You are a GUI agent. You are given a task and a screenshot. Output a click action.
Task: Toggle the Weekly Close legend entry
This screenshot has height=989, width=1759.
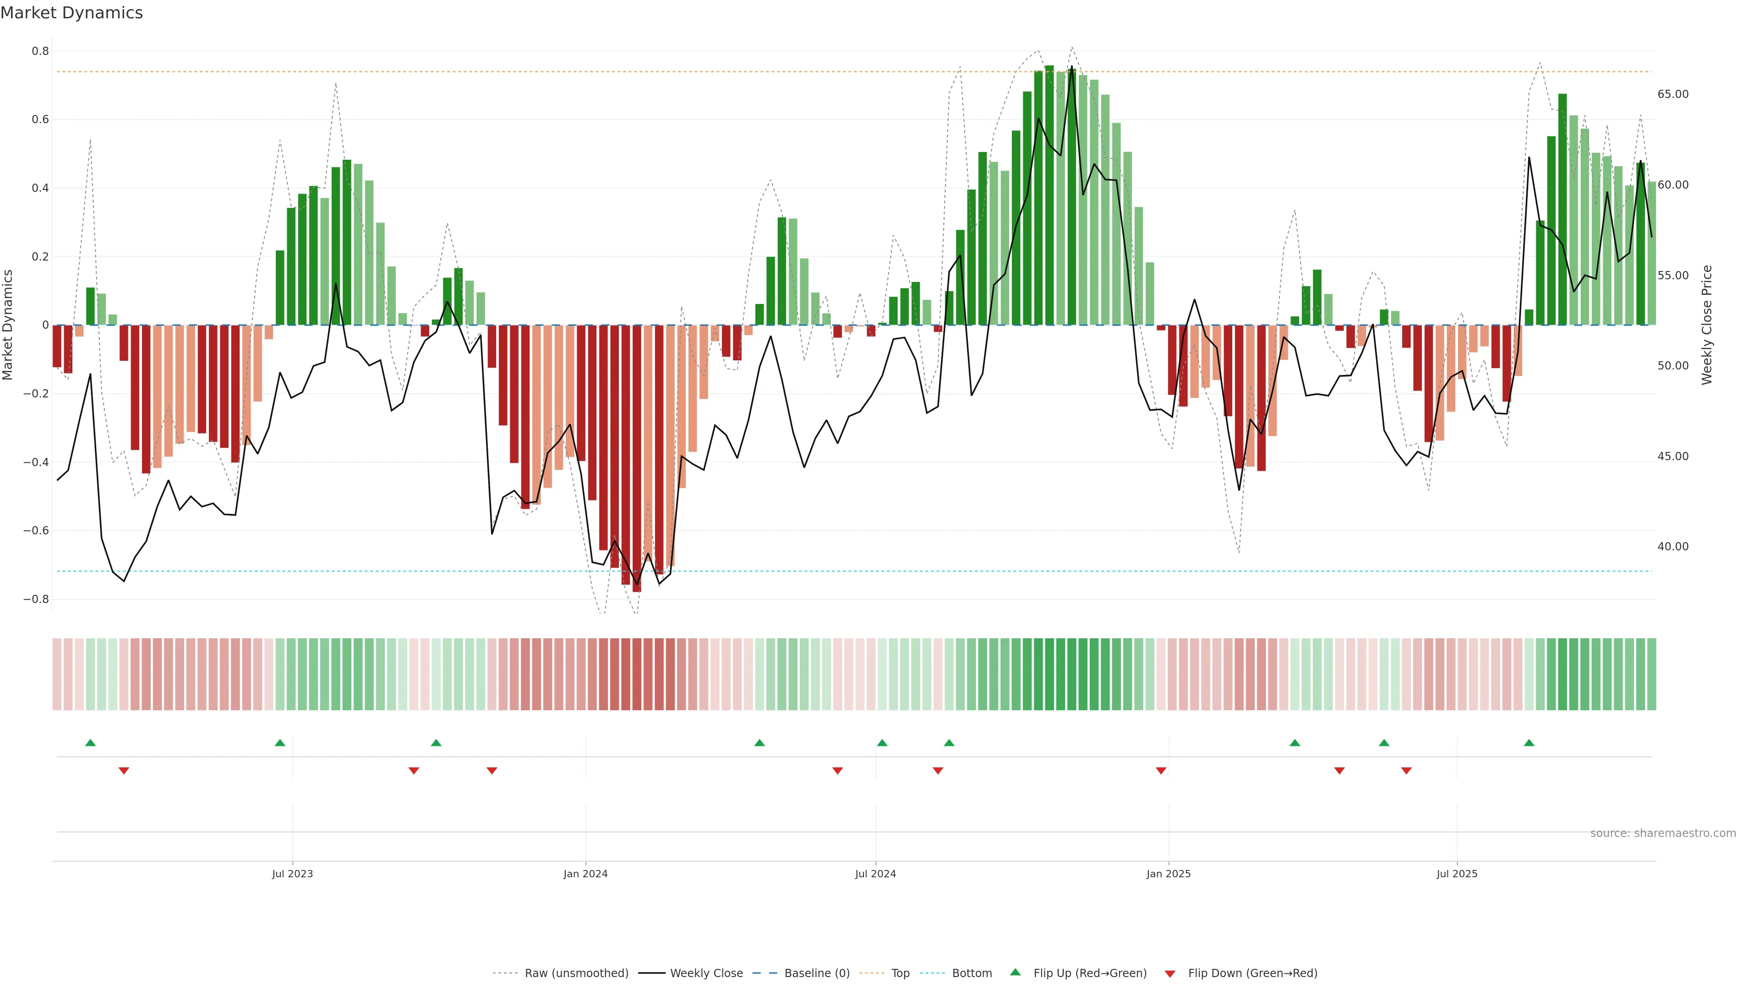[706, 973]
